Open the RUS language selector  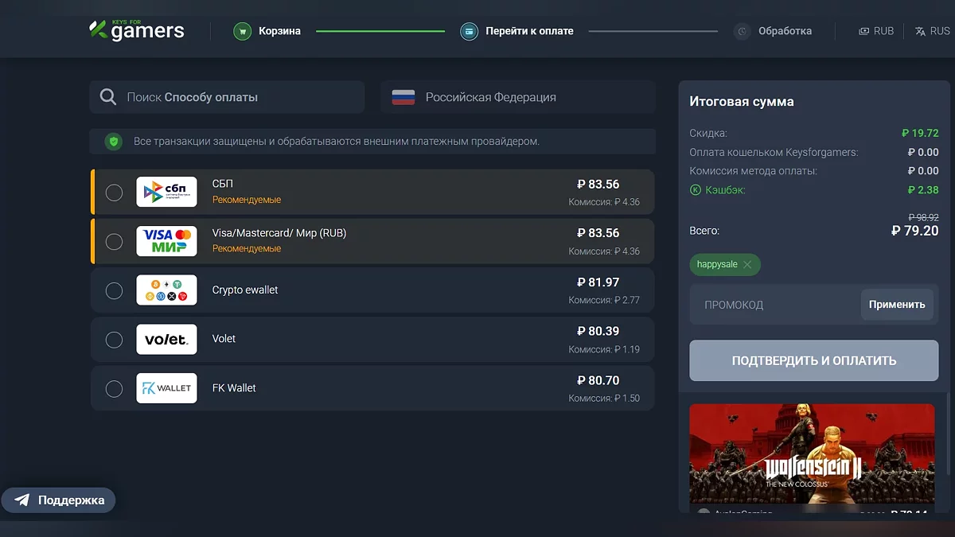932,31
